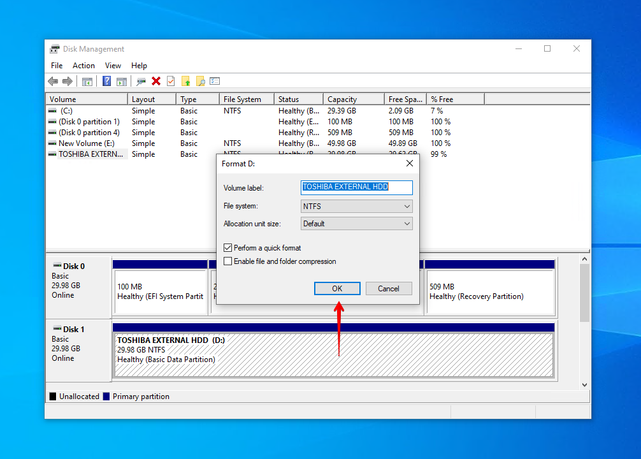Viewport: 641px width, 459px height.
Task: Sort by Status column header
Action: (x=299, y=99)
